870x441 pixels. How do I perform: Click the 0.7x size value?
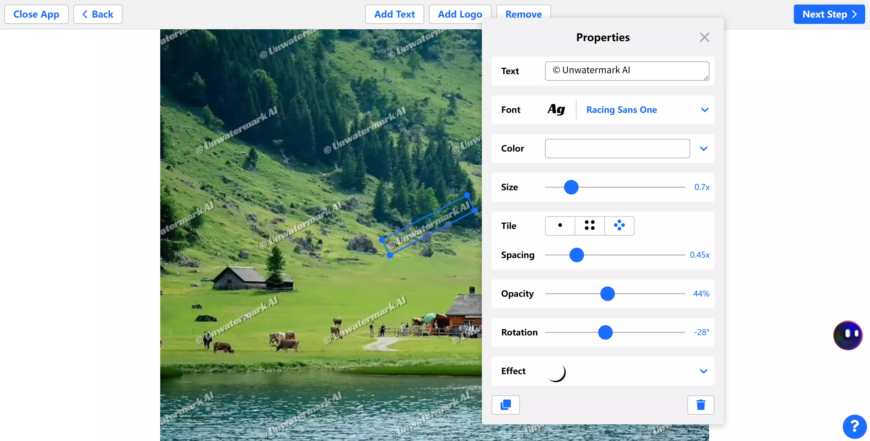tap(701, 187)
